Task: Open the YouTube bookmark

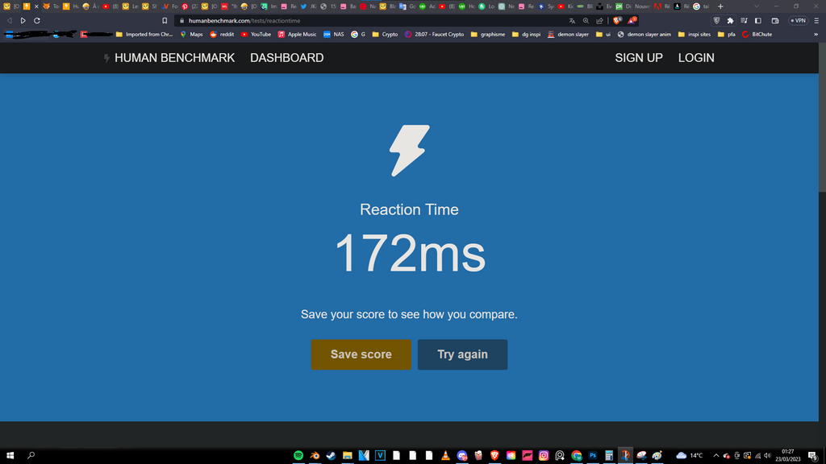Action: point(256,34)
